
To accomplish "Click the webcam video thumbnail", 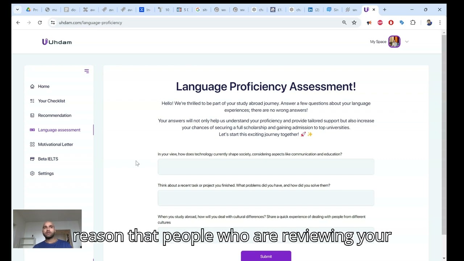I will pyautogui.click(x=47, y=229).
